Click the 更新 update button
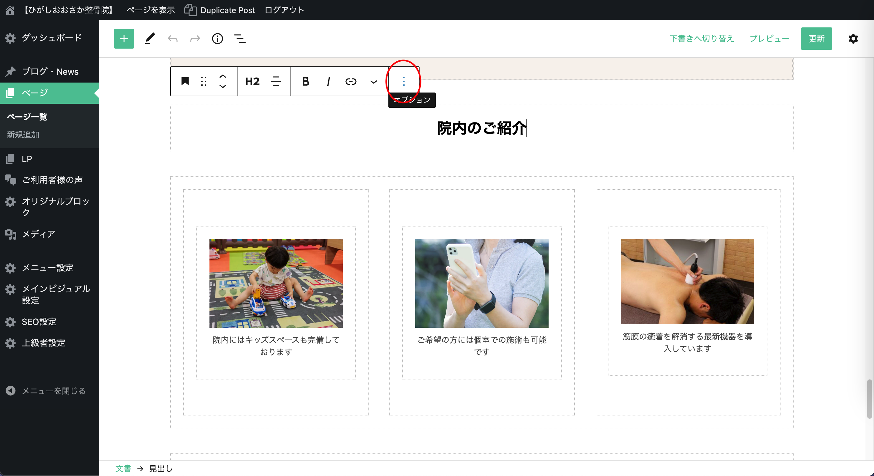 (x=816, y=39)
